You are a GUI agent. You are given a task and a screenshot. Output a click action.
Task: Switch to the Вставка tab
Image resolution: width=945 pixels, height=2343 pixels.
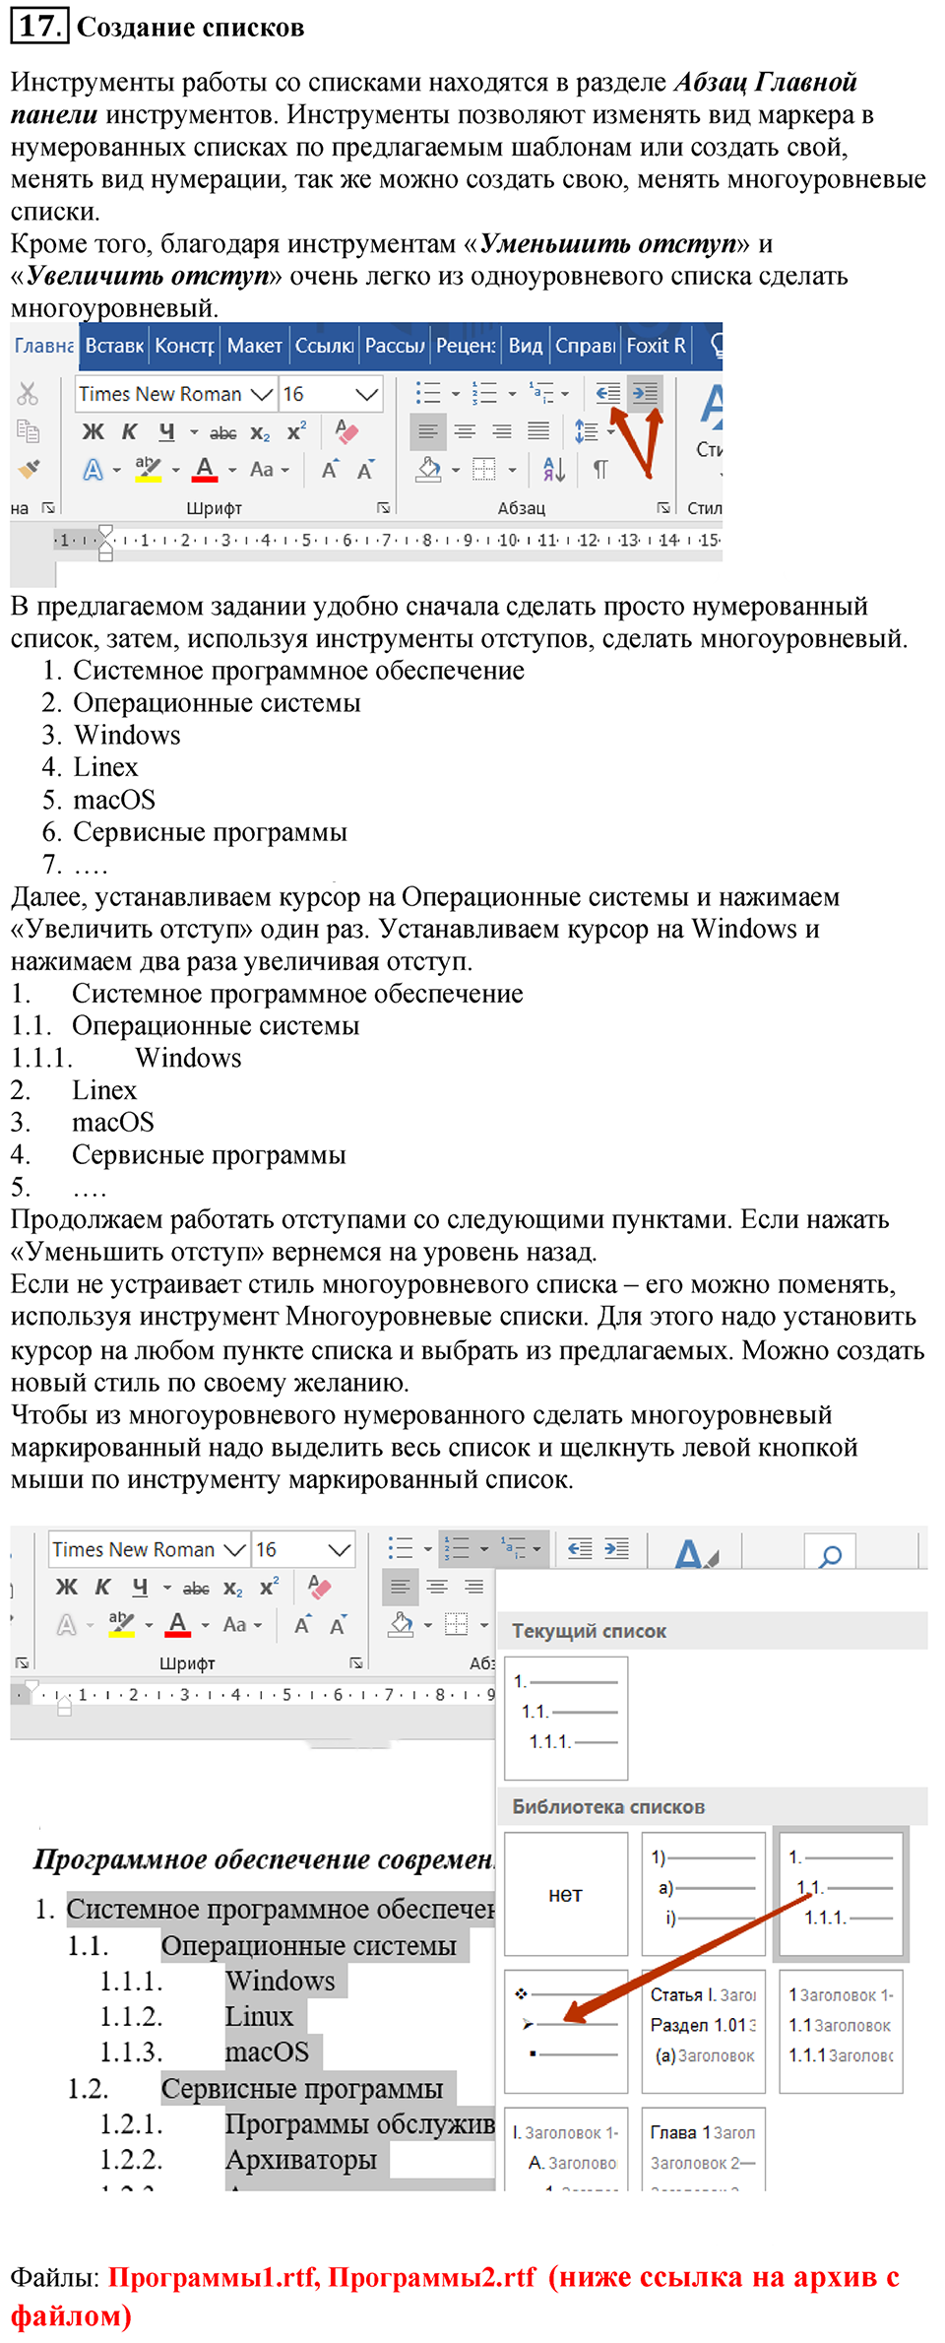click(114, 346)
